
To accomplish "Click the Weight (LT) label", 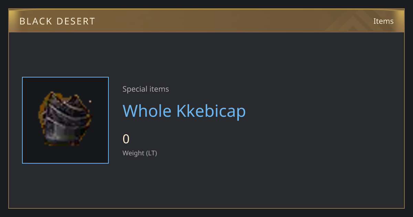I will click(140, 153).
